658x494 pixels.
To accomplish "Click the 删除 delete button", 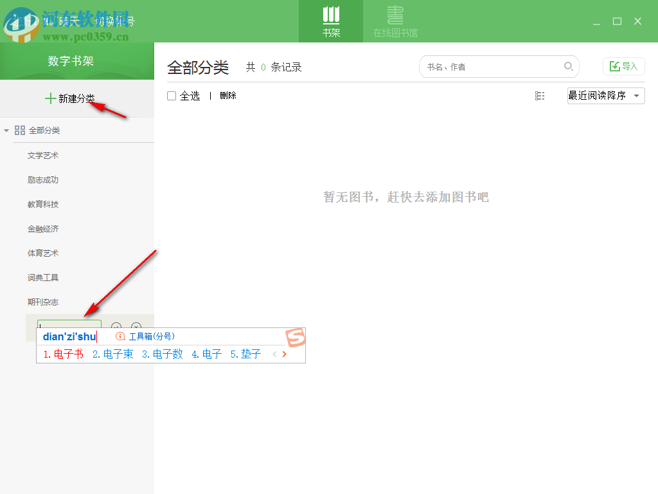I will pos(227,95).
